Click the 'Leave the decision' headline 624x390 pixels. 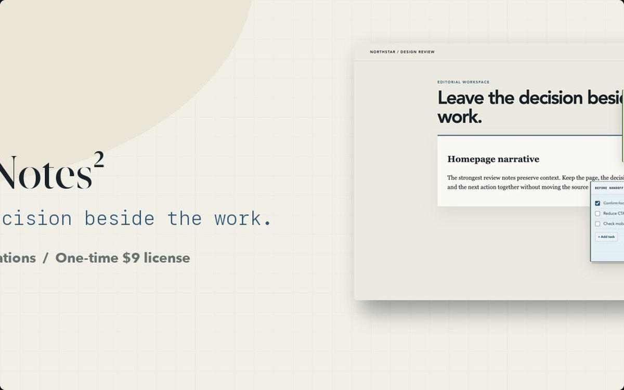click(x=530, y=107)
